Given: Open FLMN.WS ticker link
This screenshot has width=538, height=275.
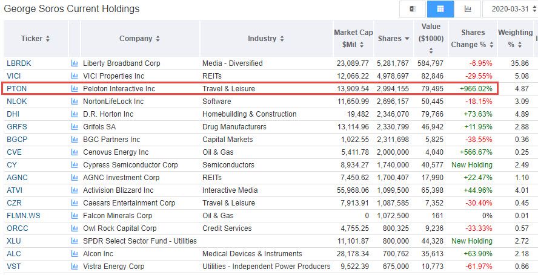Looking at the screenshot, I should pyautogui.click(x=24, y=215).
